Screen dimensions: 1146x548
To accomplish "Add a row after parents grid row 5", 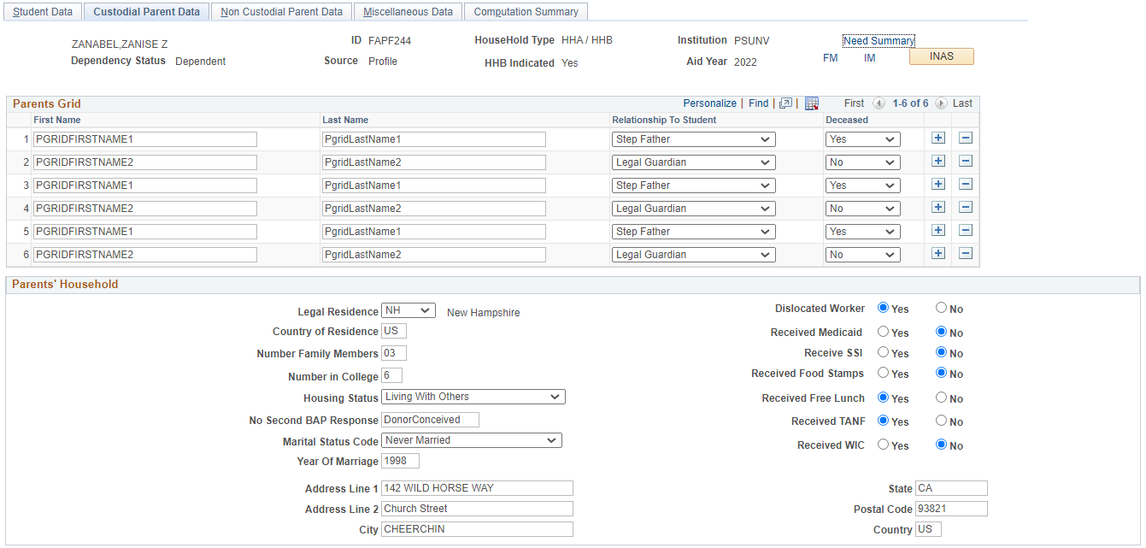I will coord(937,230).
